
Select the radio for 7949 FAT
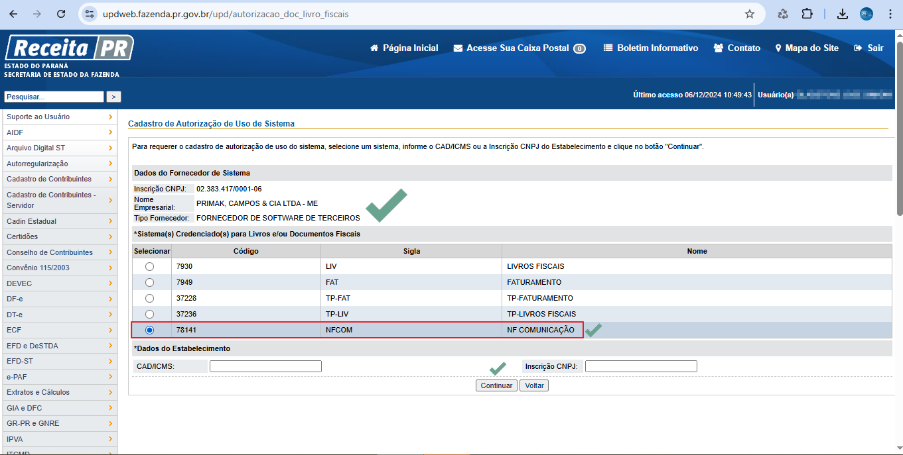[x=149, y=282]
